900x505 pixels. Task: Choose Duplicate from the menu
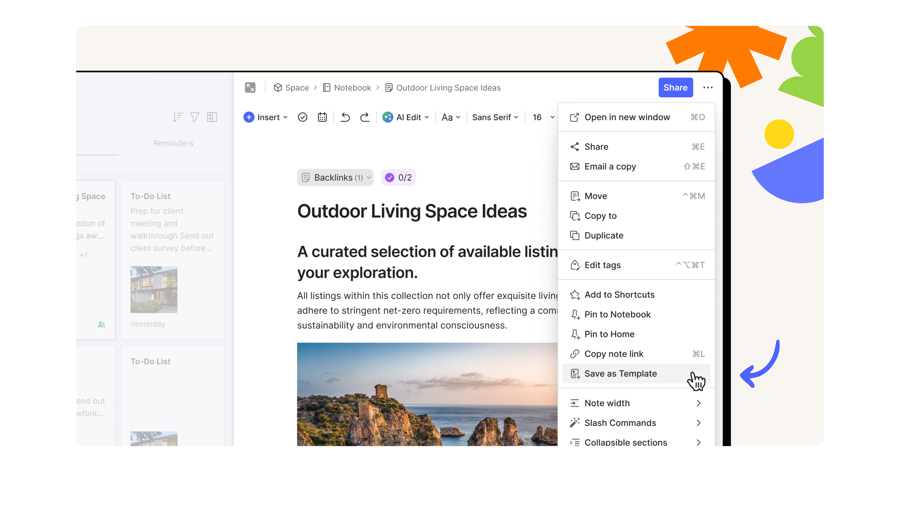pyautogui.click(x=604, y=235)
